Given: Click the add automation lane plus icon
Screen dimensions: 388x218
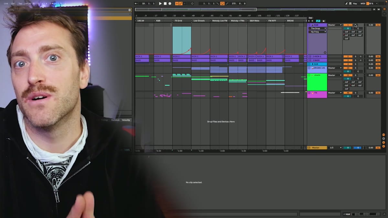Looking at the screenshot, I should point(325,53).
